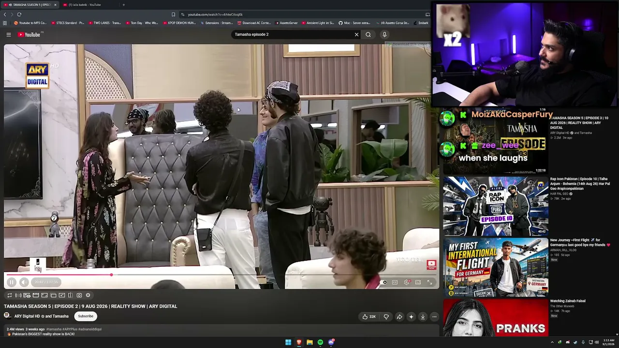Dislike the video
619x348 pixels.
click(386, 317)
